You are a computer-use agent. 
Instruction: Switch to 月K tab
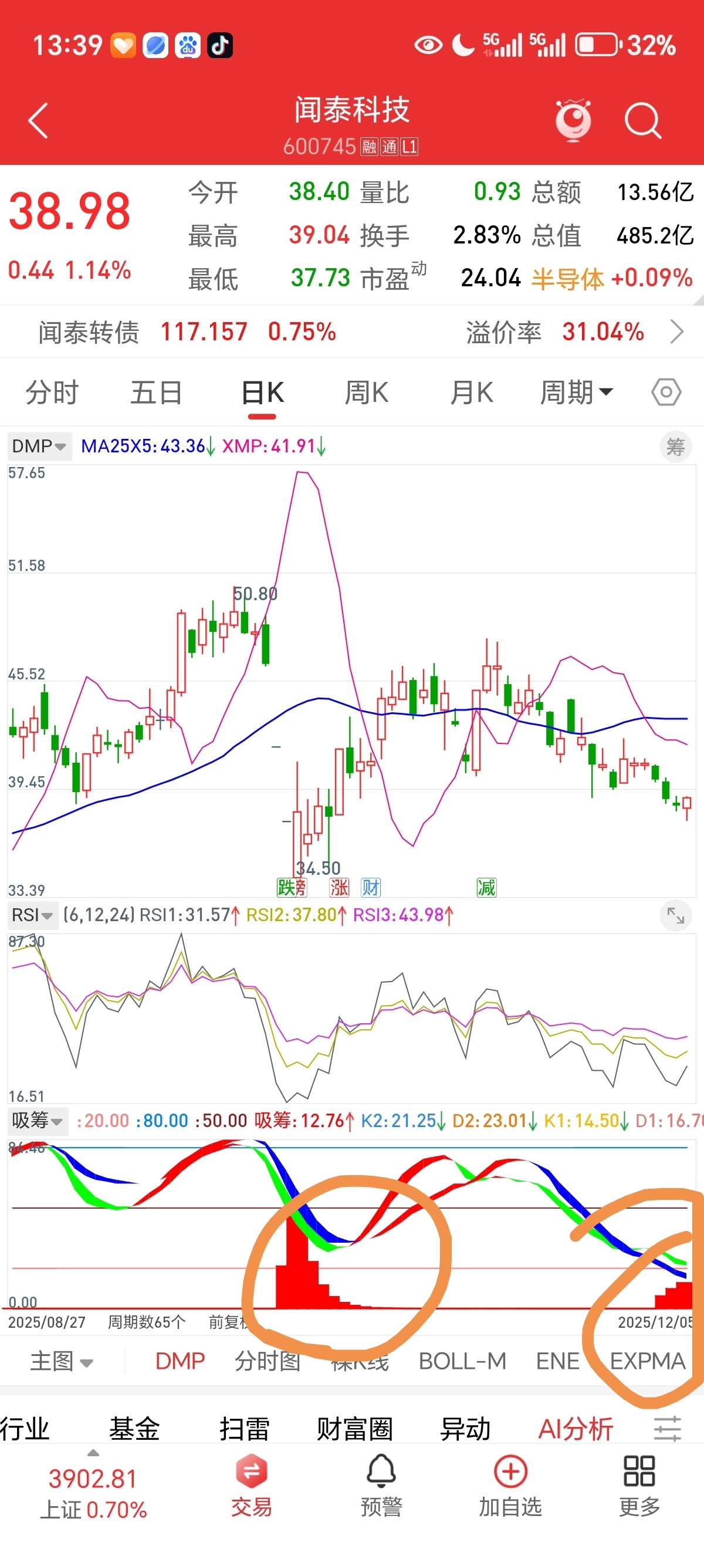click(x=472, y=393)
